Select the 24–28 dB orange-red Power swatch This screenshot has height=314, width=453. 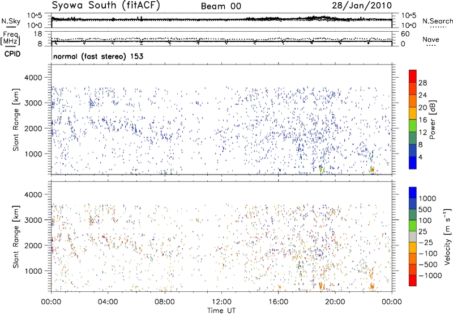click(x=413, y=88)
